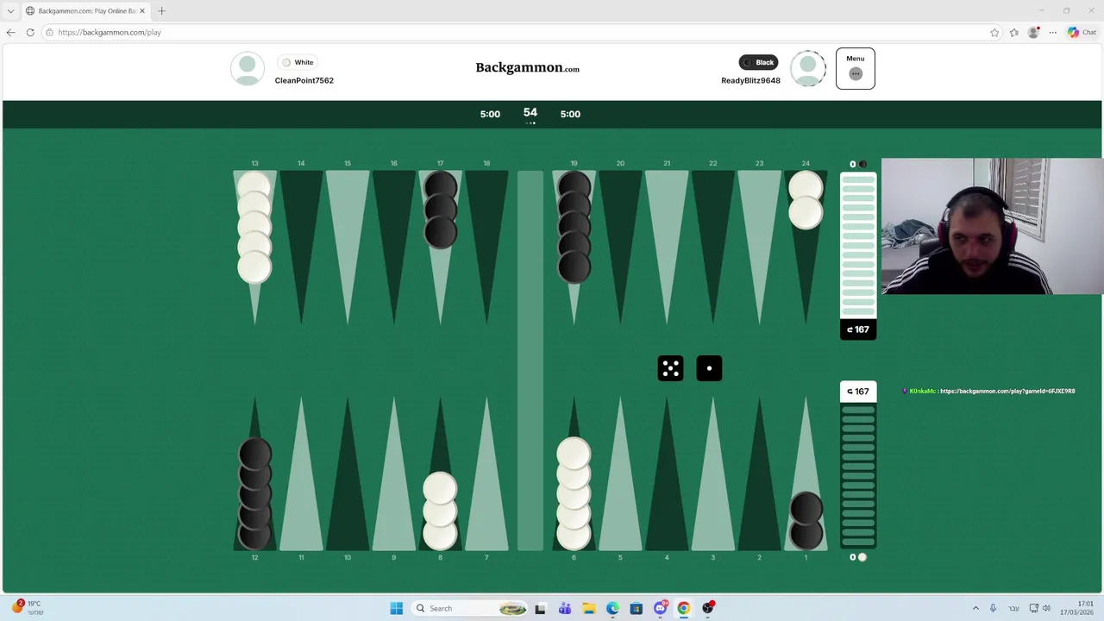Image resolution: width=1104 pixels, height=621 pixels.
Task: Click black's 167 pip count
Action: pyautogui.click(x=858, y=329)
